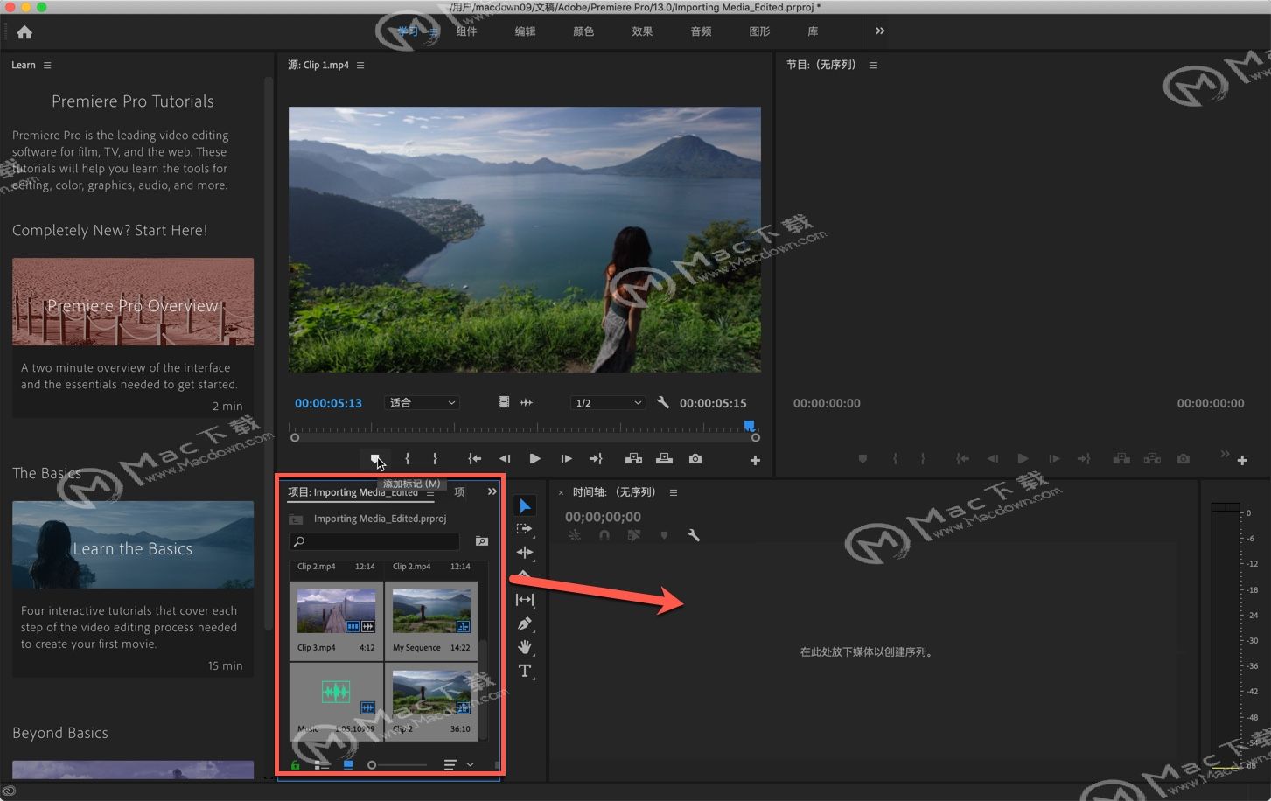Switch to the 库 workspace
Screen dimensions: 1271x801
[x=813, y=31]
